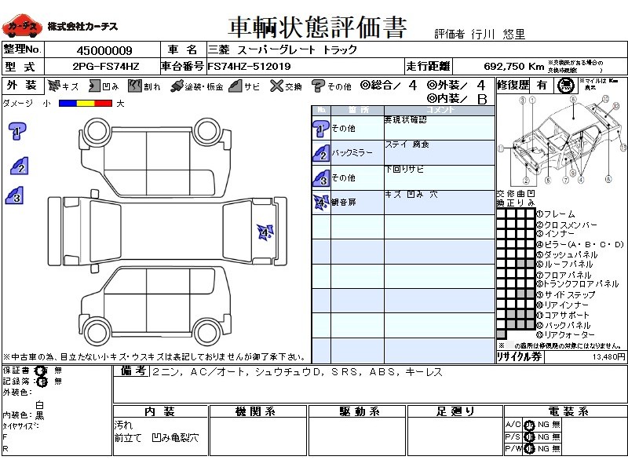Click the バックミラー location cell
Image resolution: width=628 pixels, height=471 pixels.
click(x=357, y=153)
